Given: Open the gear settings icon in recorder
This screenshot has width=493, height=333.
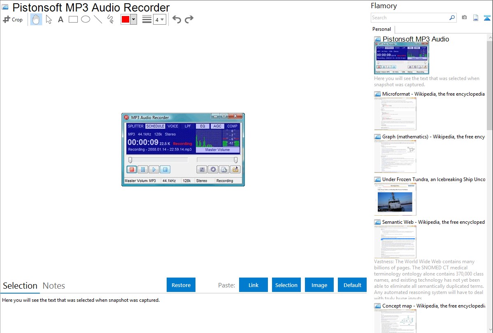Looking at the screenshot, I should [213, 170].
